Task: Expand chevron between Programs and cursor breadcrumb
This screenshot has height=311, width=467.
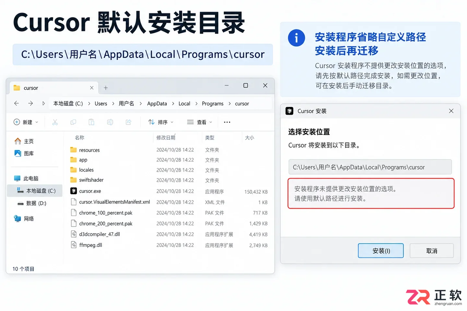Action: click(x=230, y=104)
